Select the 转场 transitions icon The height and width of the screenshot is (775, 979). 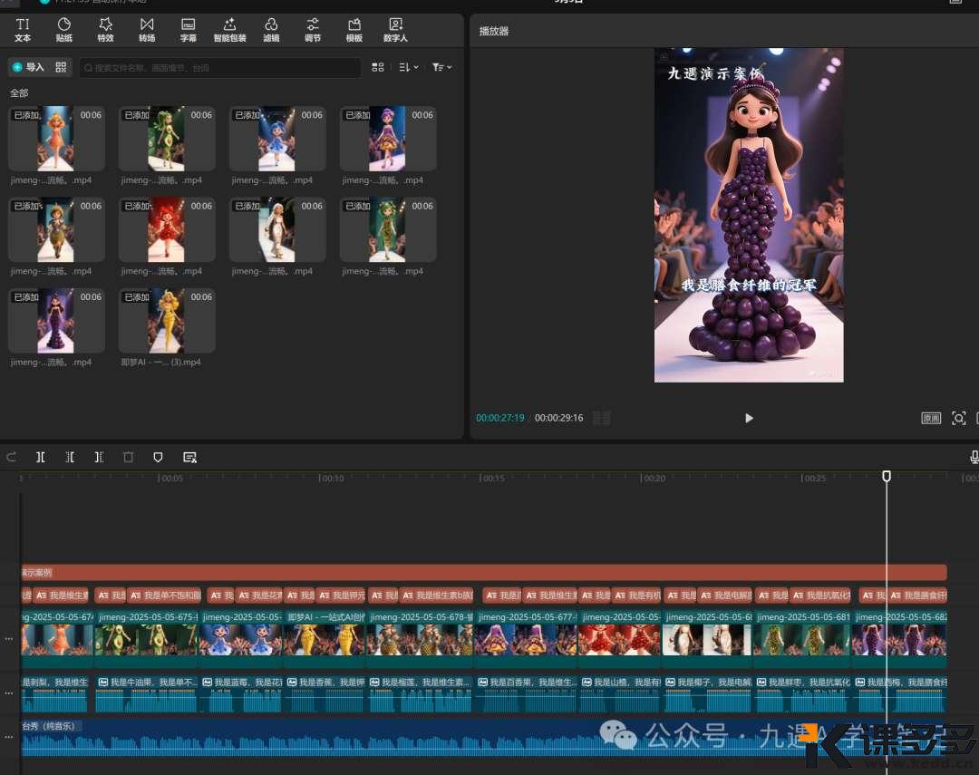(147, 30)
